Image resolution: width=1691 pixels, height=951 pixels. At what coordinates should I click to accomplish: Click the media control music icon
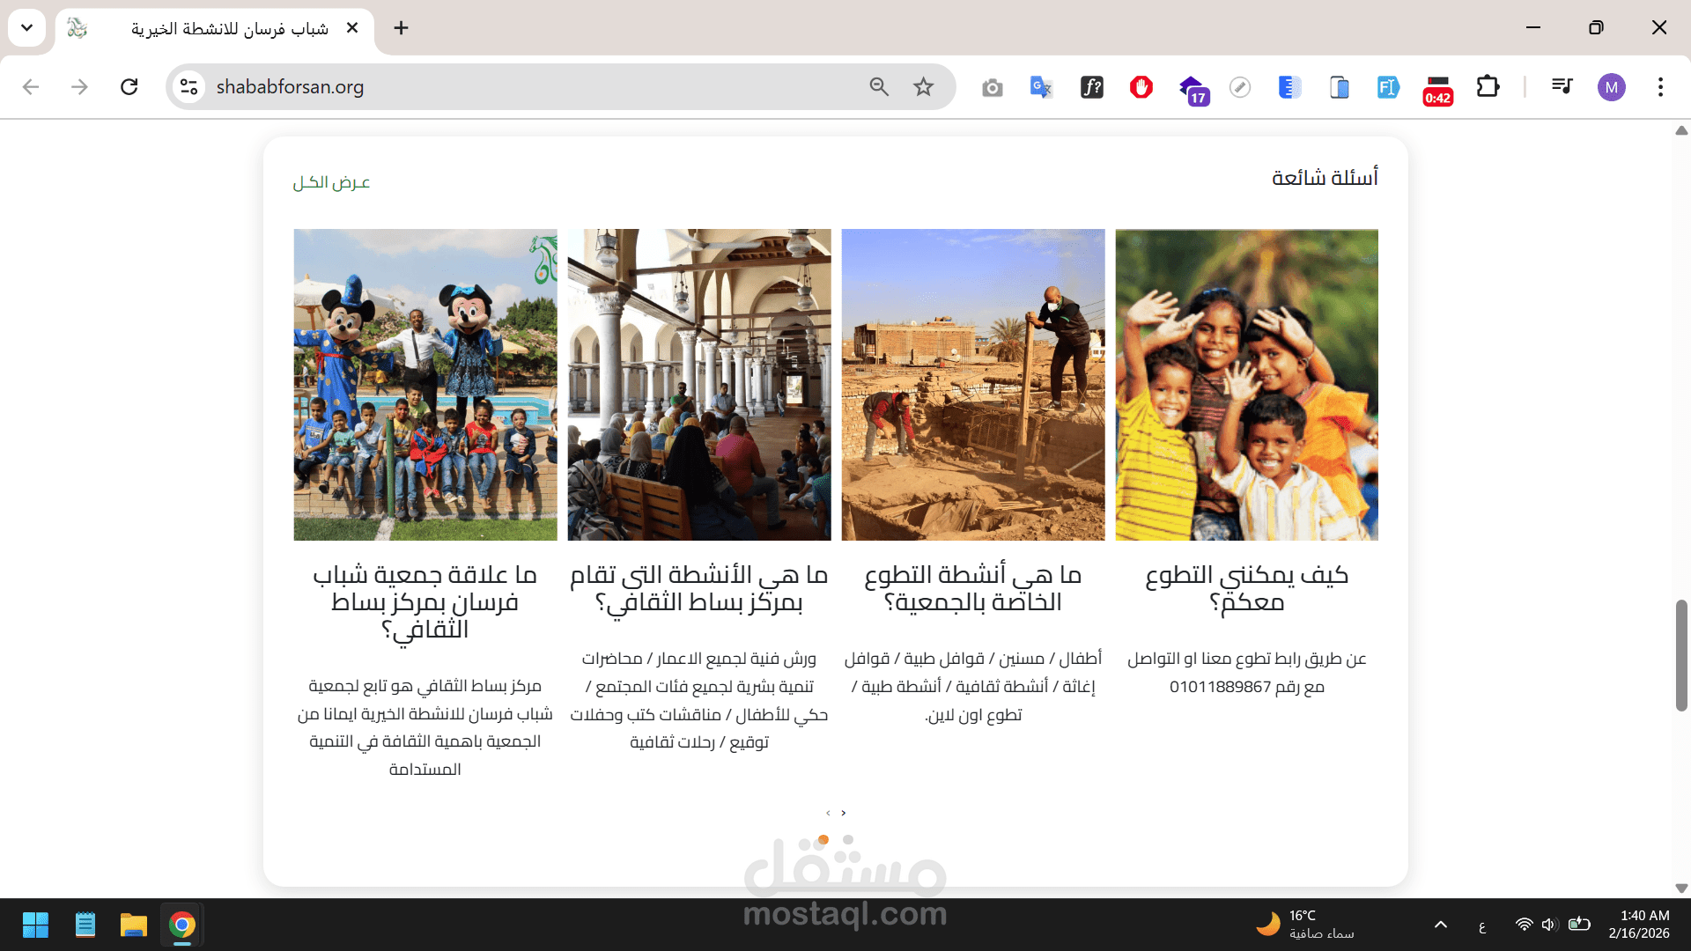(x=1562, y=87)
